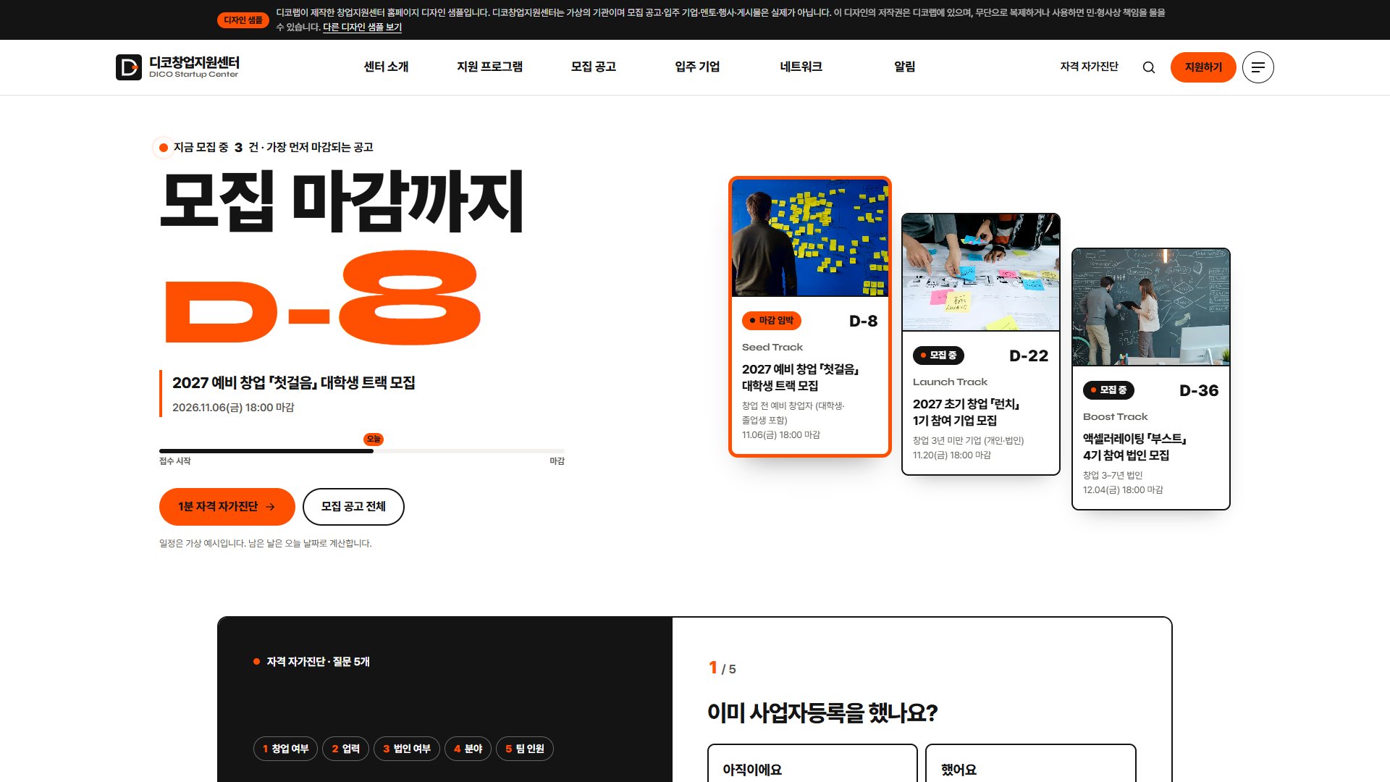
Task: Click the D-36 label on Boost Track card
Action: 1199,390
